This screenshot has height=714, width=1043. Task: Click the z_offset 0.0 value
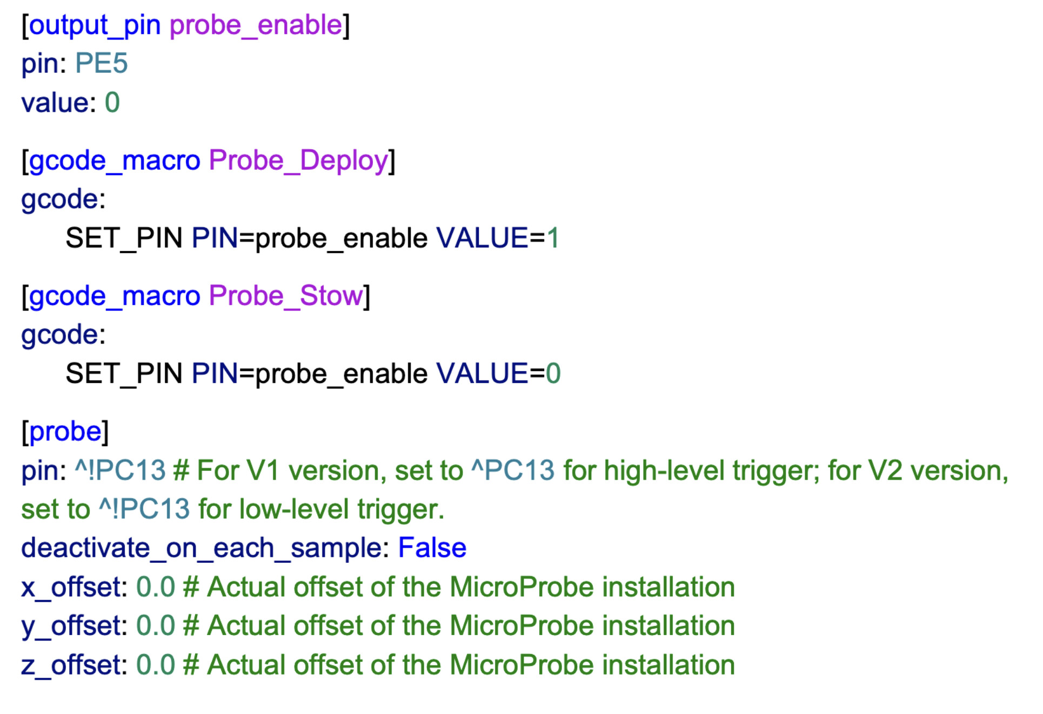(x=156, y=665)
